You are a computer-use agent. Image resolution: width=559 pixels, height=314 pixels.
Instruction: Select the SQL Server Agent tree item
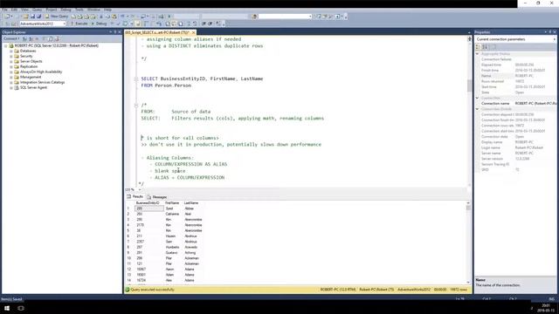click(x=33, y=87)
